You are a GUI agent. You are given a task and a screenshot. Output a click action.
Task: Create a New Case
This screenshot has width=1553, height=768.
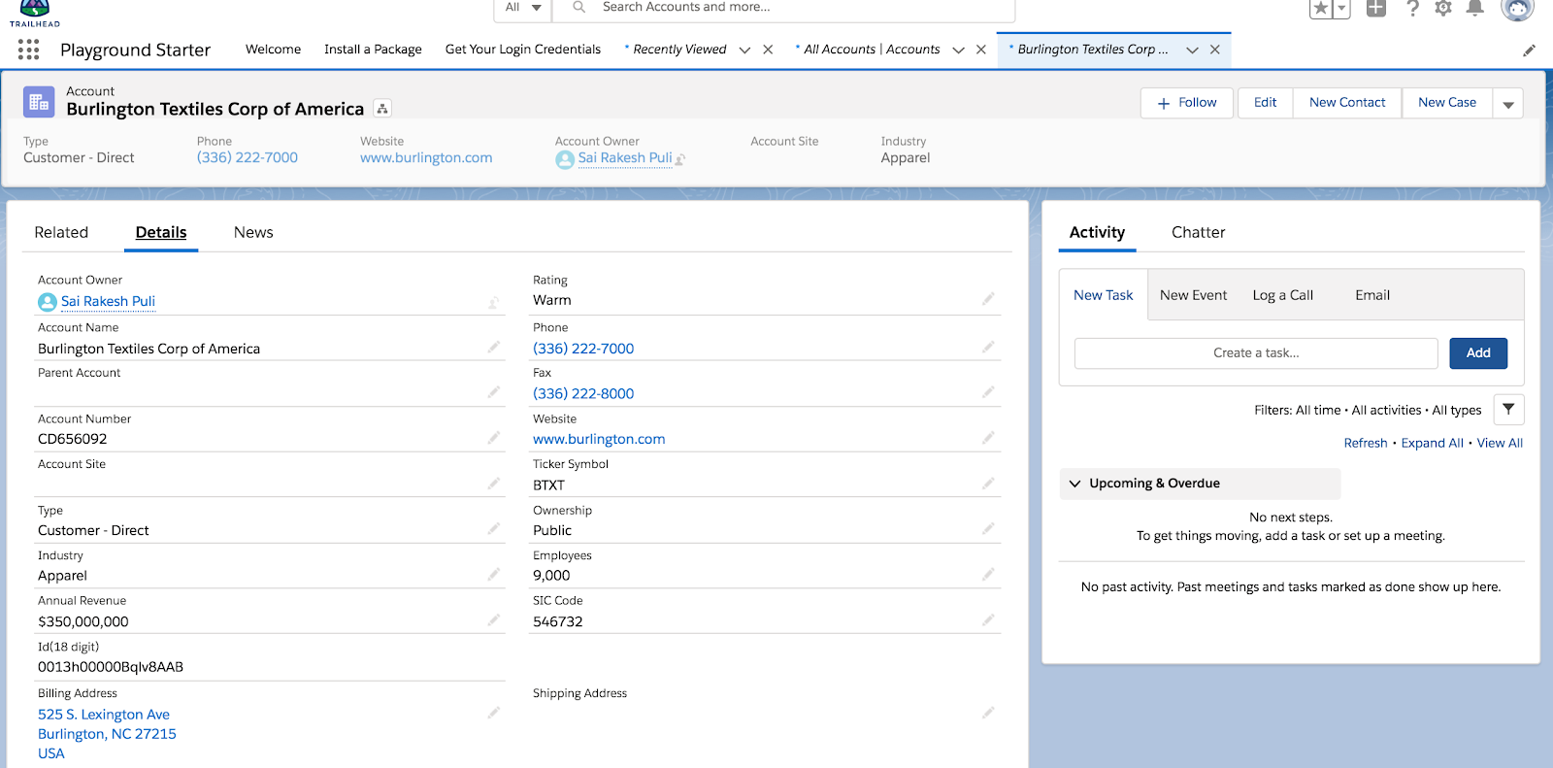click(x=1446, y=103)
